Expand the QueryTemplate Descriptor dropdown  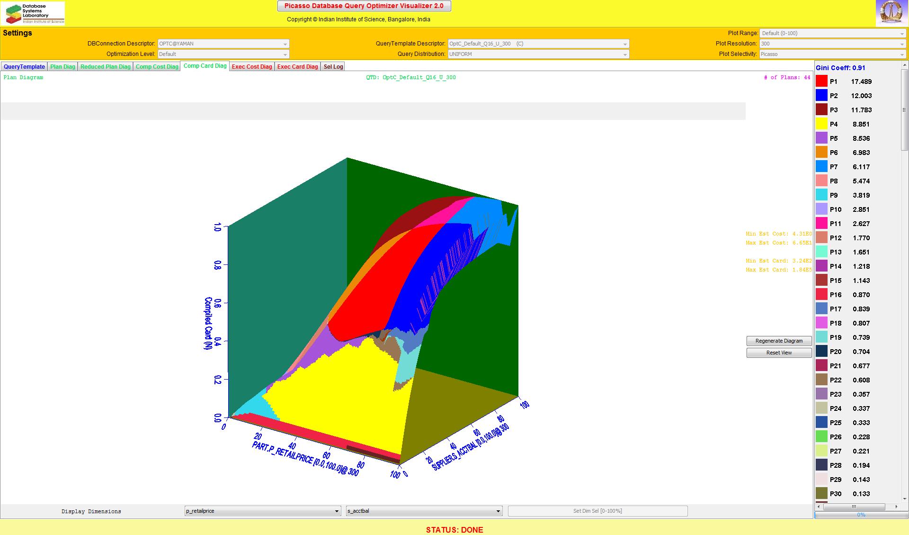point(538,44)
